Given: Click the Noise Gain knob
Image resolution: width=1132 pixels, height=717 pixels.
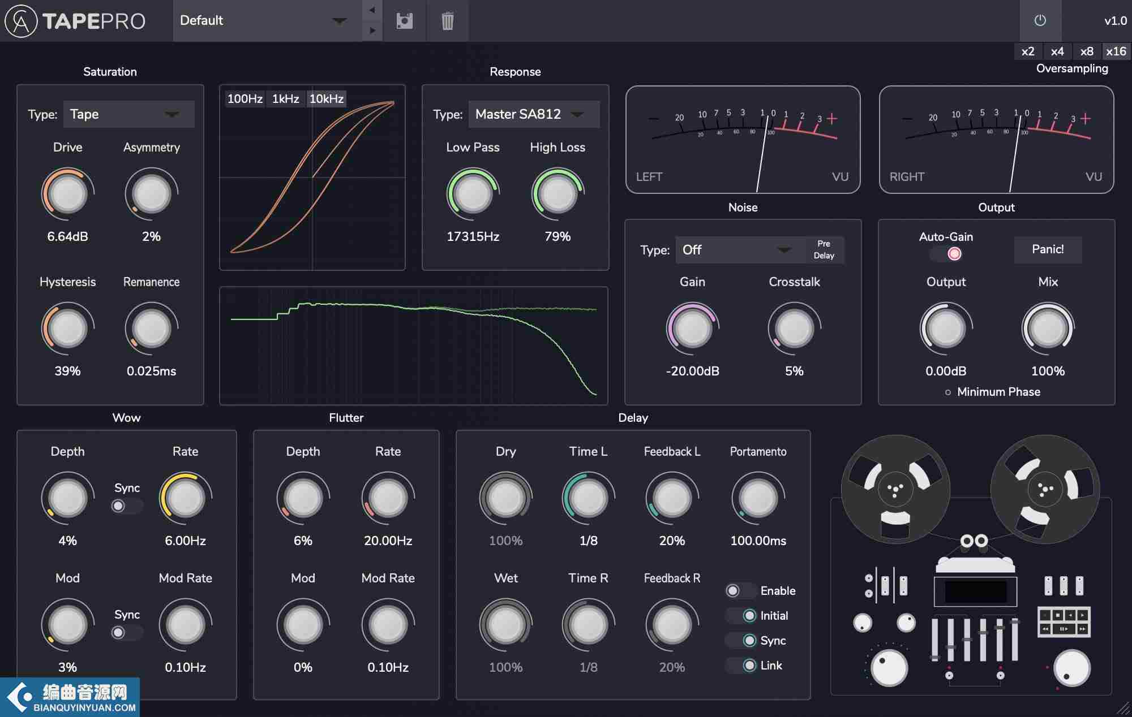Looking at the screenshot, I should tap(692, 329).
